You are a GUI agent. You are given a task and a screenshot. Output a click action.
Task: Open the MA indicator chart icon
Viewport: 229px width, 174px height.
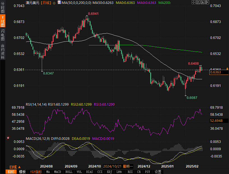[x=59, y=2]
